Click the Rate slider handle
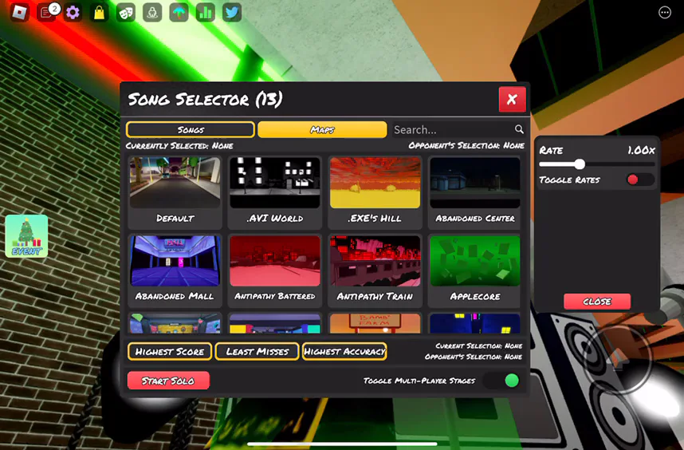Image resolution: width=684 pixels, height=450 pixels. (580, 164)
